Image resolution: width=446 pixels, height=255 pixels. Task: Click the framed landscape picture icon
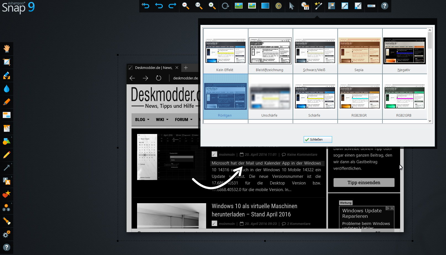[252, 6]
